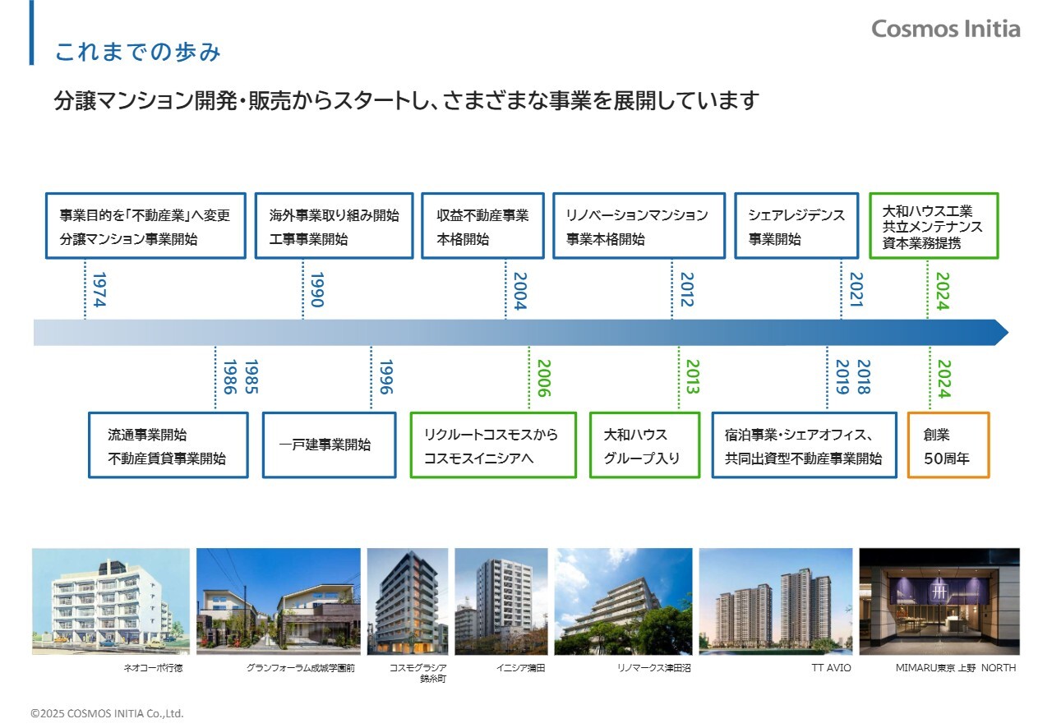Select the 1990 year marker
Screen dimensions: 1052x728
316,290
